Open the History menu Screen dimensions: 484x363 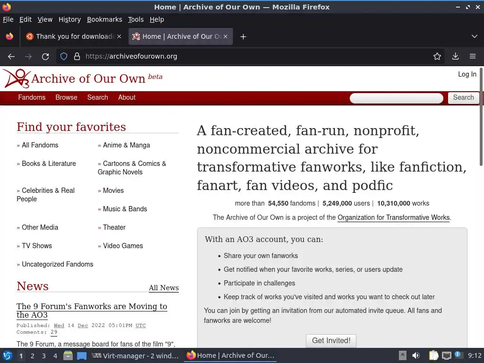click(69, 19)
